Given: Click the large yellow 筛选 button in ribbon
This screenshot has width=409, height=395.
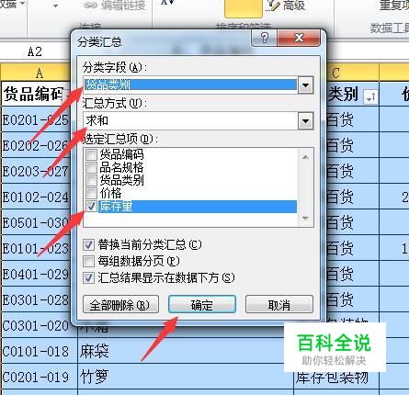Looking at the screenshot, I should pos(244,8).
